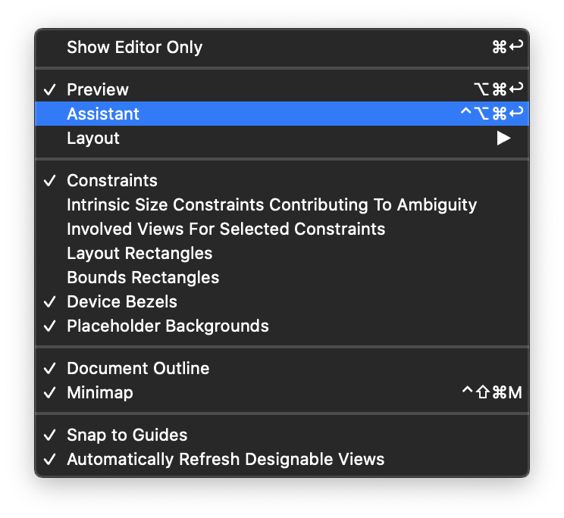
Task: Click the Control-Option-Command-Return shortcut on the Assistant row
Action: coord(492,114)
